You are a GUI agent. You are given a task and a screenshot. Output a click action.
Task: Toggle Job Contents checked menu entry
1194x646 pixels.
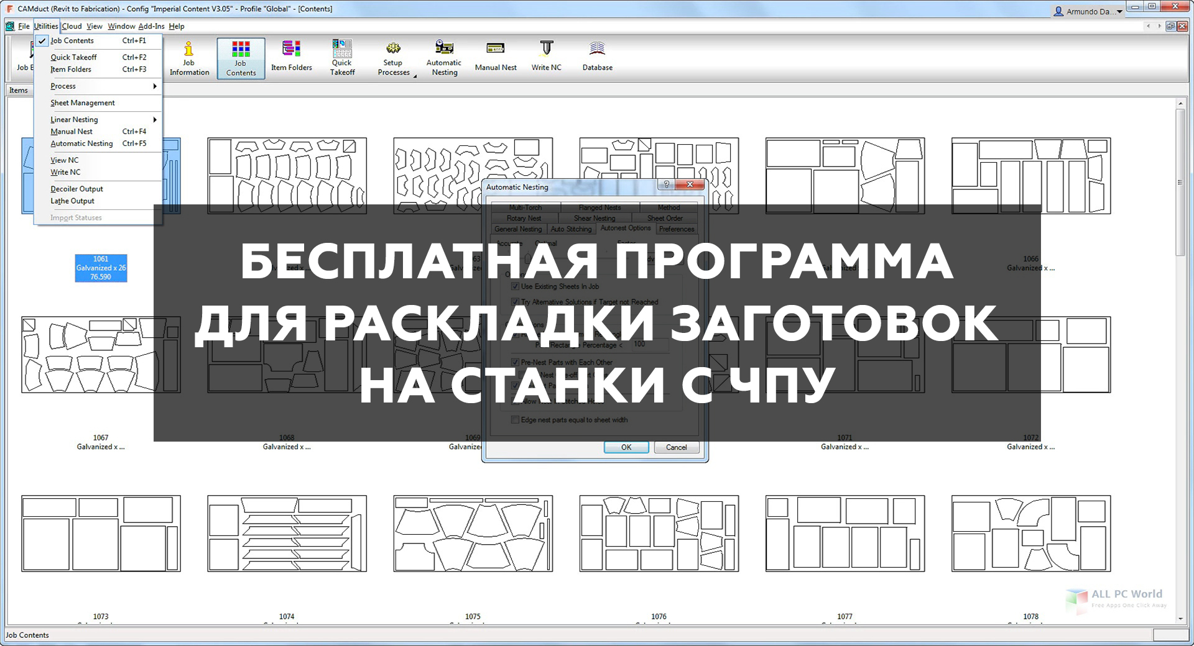pos(99,40)
